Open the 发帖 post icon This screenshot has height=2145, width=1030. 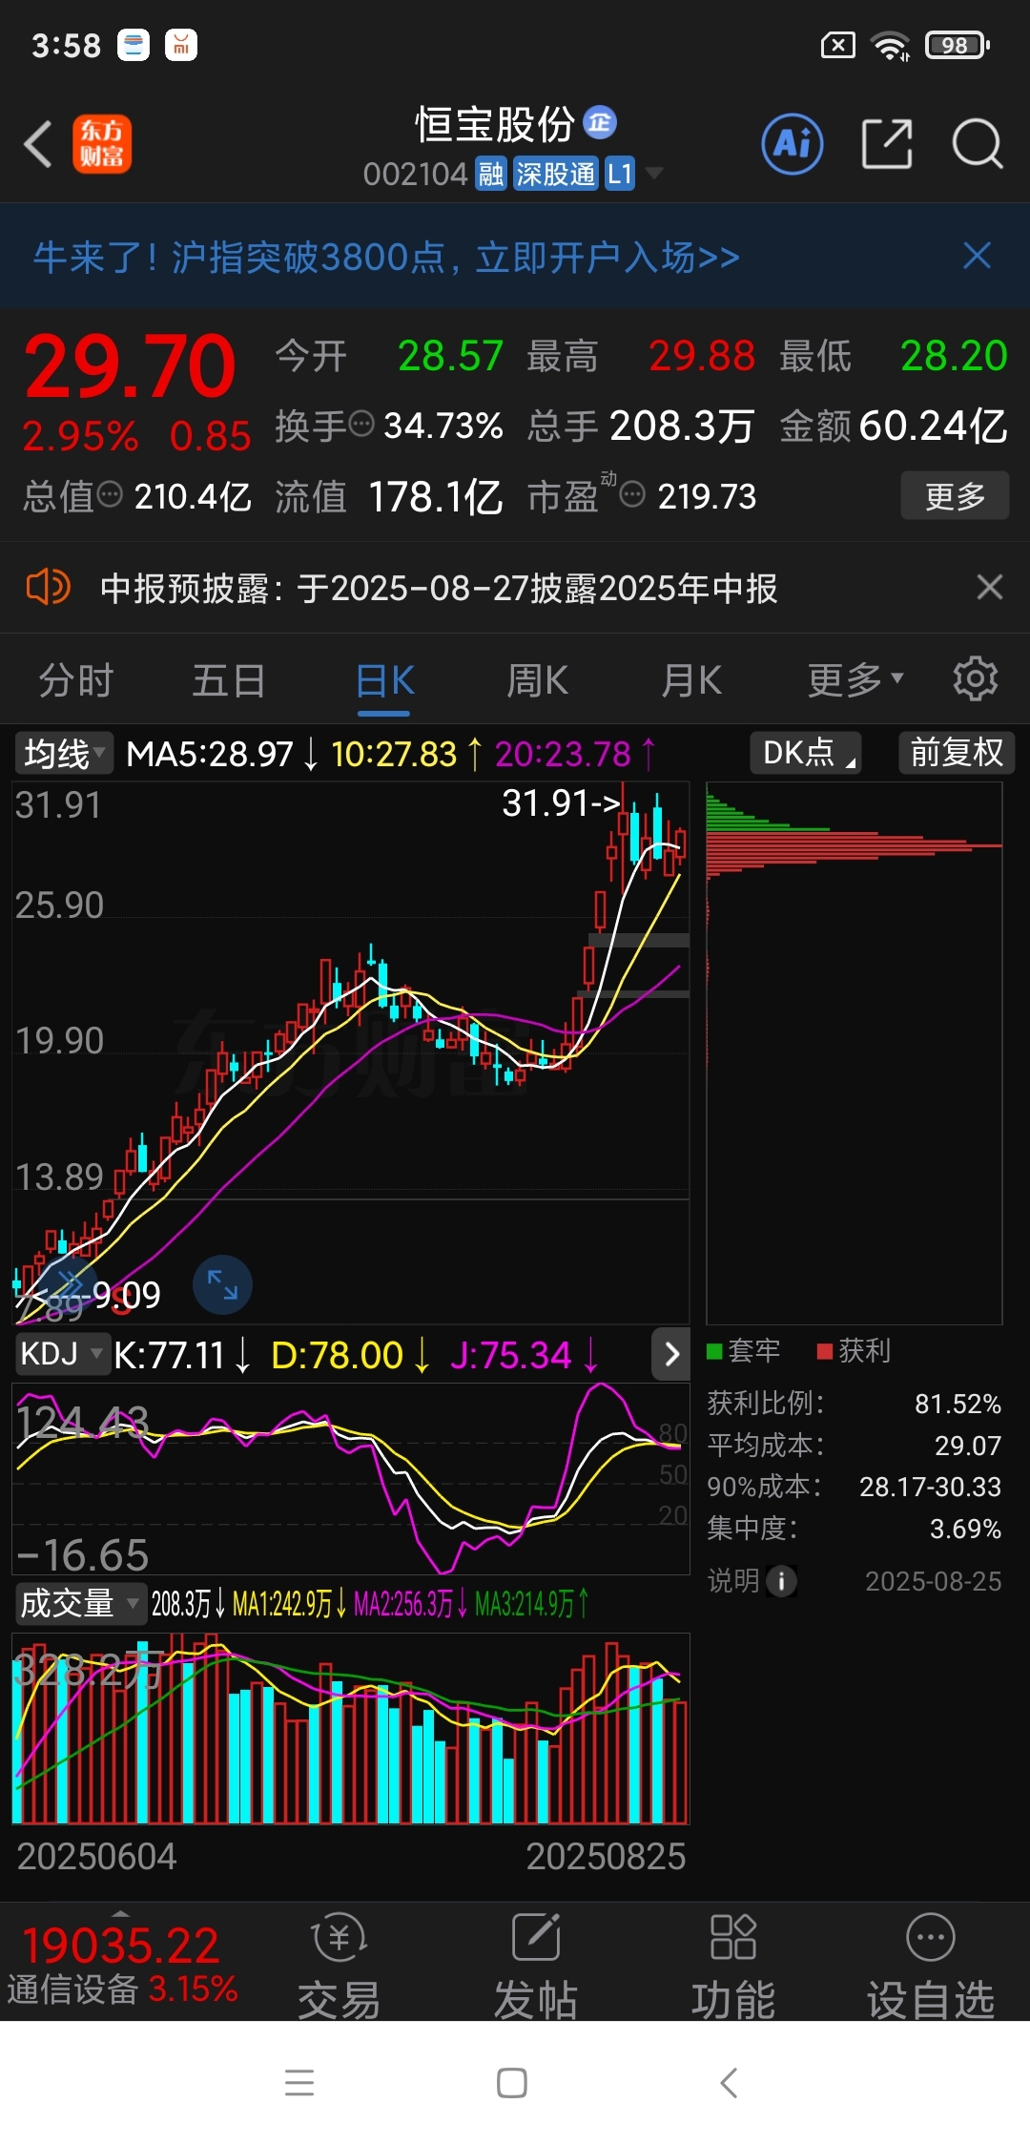pyautogui.click(x=536, y=1967)
